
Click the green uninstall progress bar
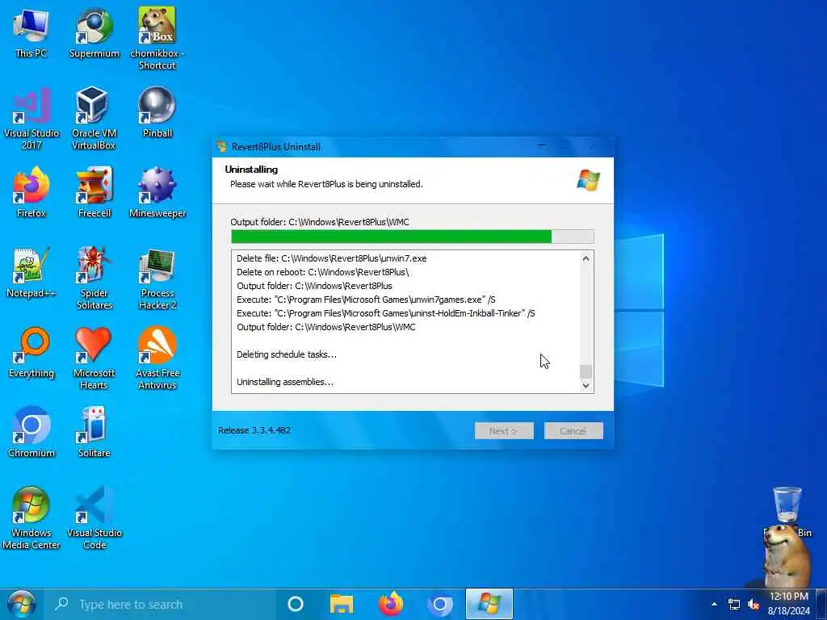coord(413,237)
